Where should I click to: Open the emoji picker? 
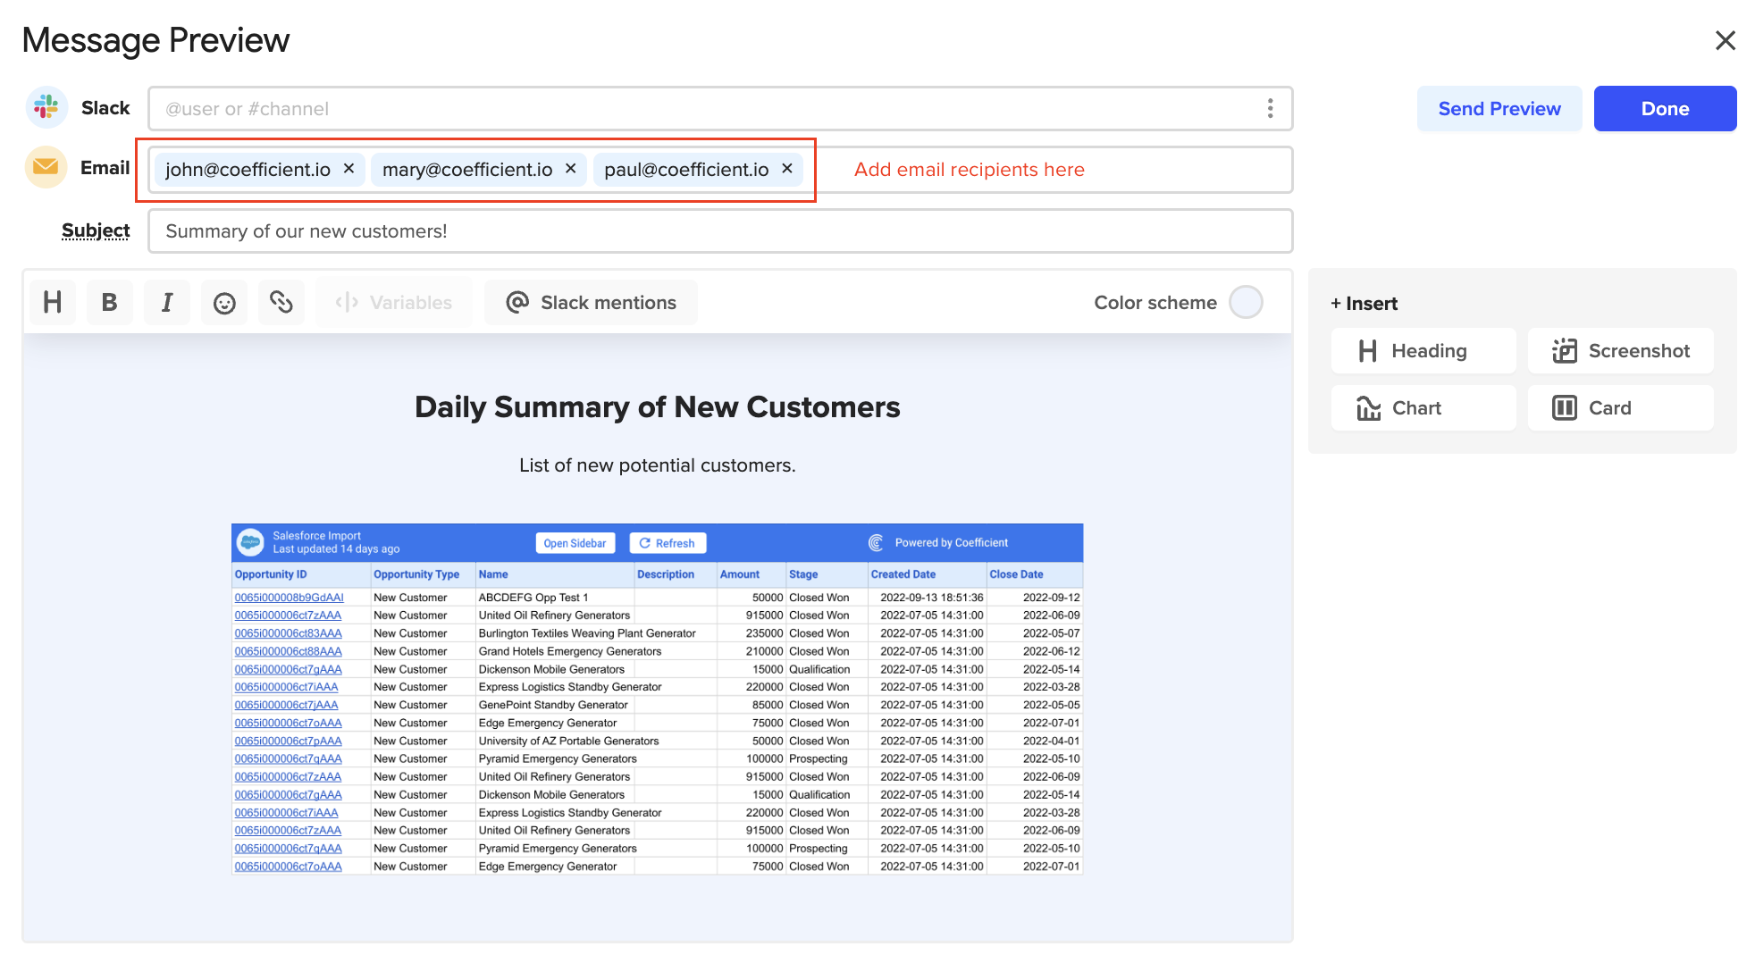(x=224, y=303)
